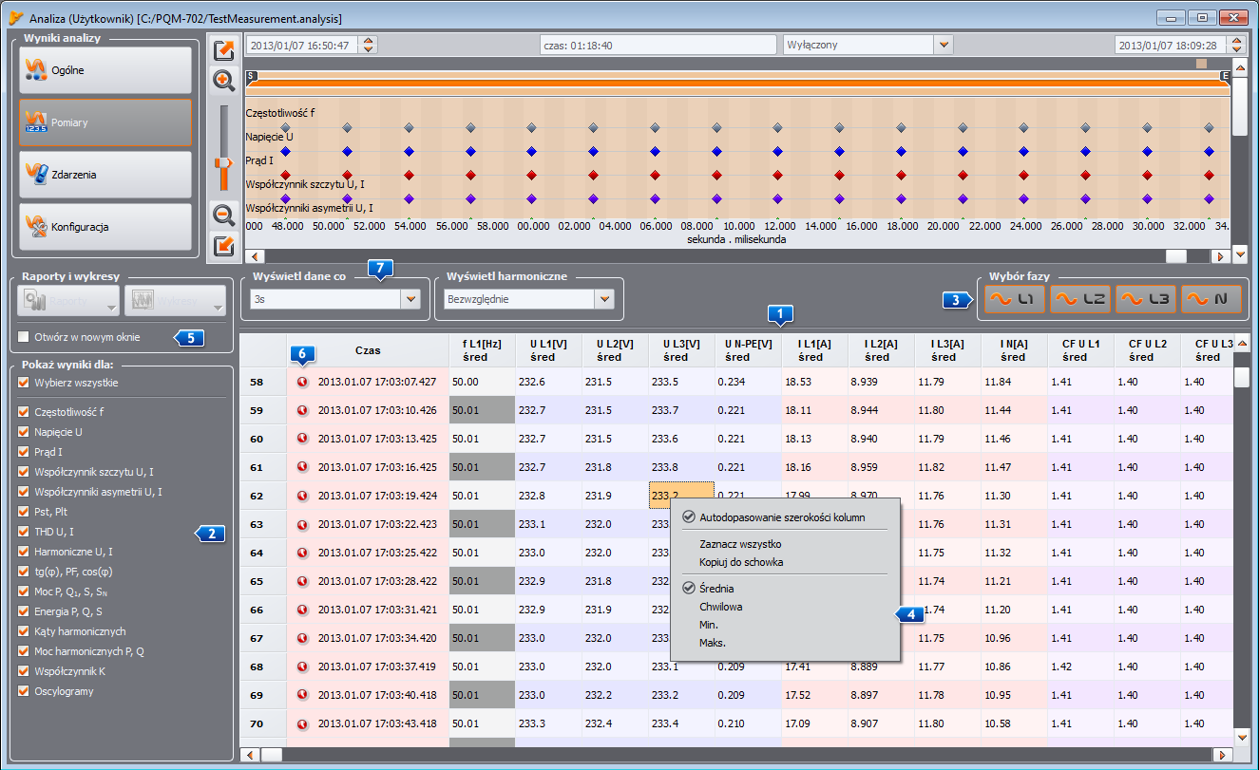Click the 'Czas' column header
The image size is (1259, 770).
pyautogui.click(x=368, y=350)
